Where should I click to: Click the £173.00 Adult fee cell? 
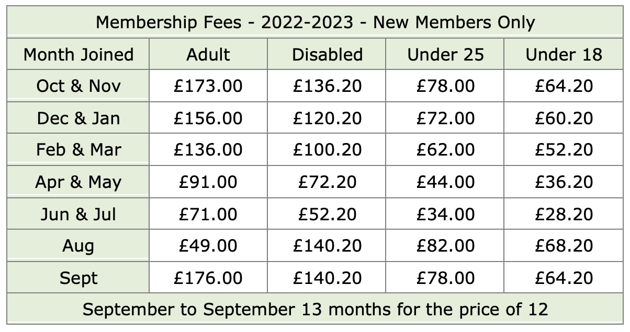[208, 86]
